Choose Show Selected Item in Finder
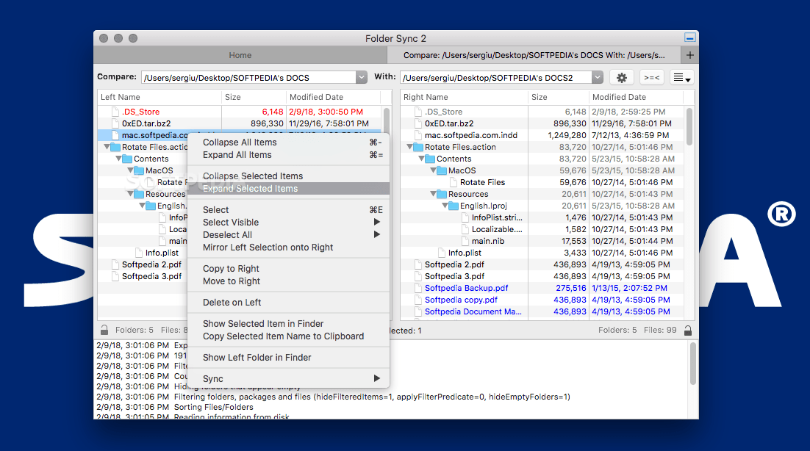 (x=288, y=323)
